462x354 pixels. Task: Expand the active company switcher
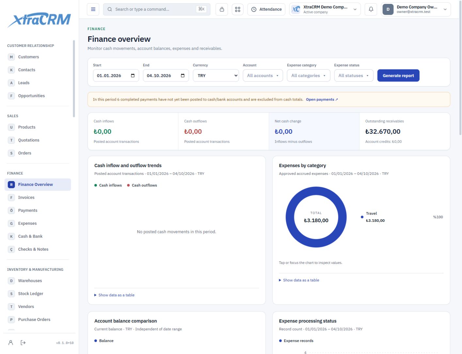coord(325,9)
